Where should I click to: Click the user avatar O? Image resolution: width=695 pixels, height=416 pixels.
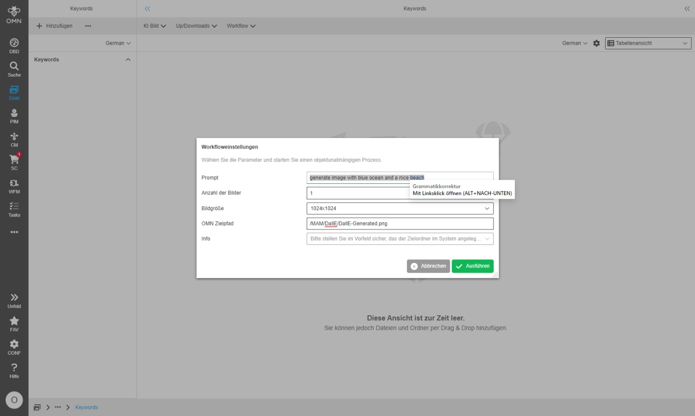pyautogui.click(x=14, y=400)
